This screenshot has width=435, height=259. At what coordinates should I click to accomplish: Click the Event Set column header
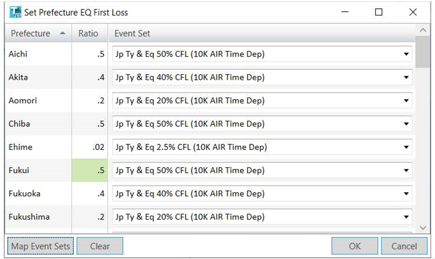coord(133,33)
